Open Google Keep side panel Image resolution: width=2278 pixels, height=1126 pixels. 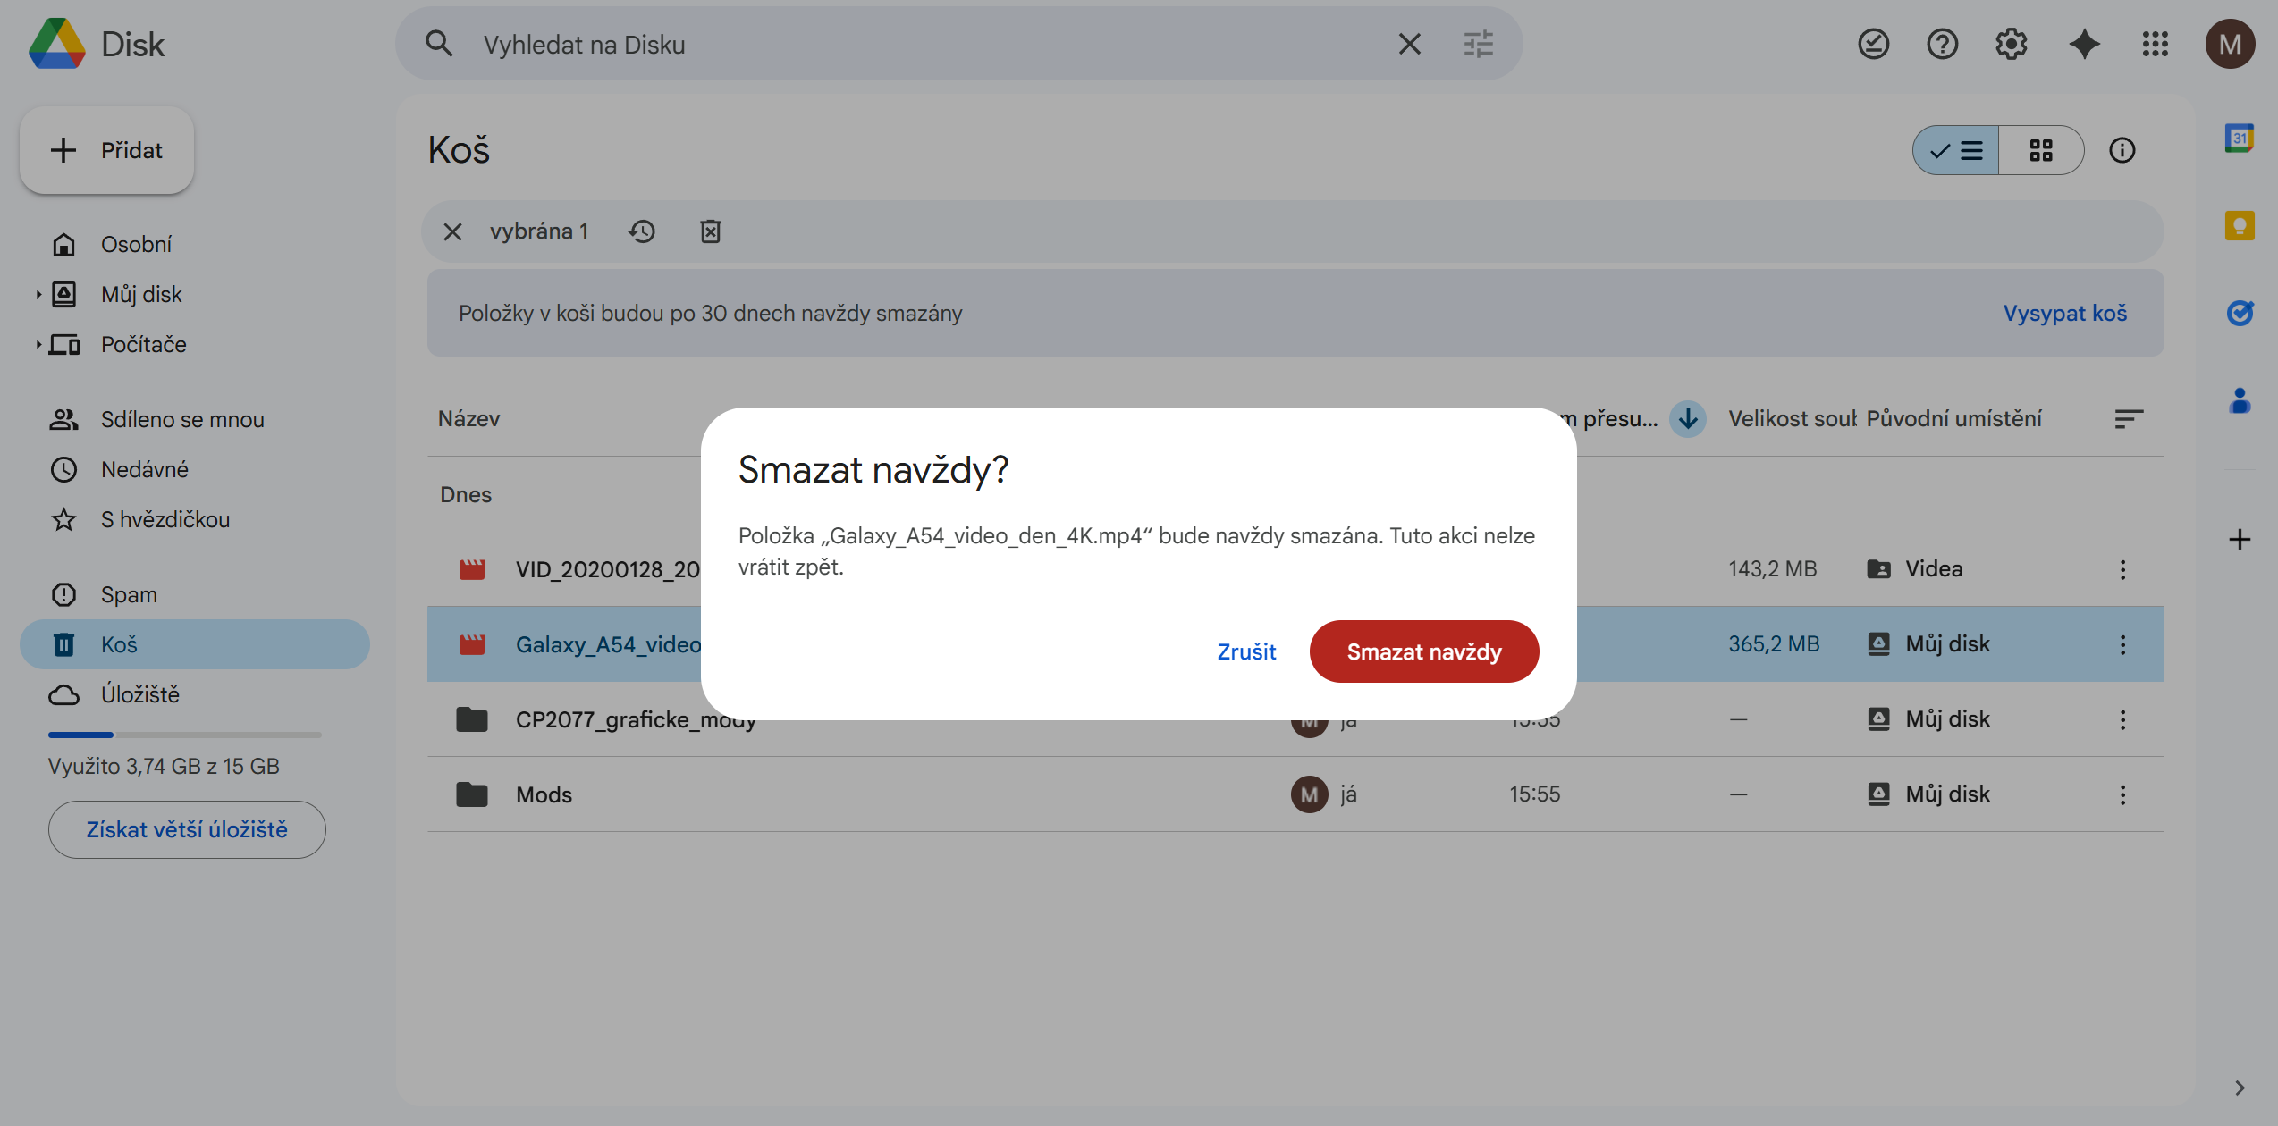pyautogui.click(x=2239, y=225)
